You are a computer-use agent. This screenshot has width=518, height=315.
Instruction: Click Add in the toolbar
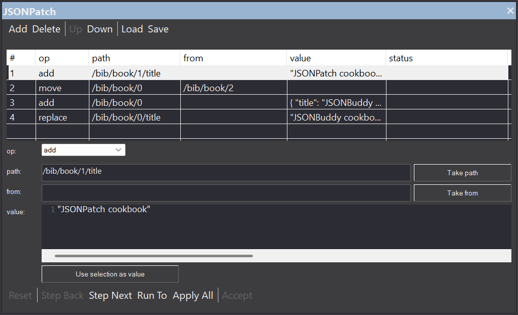point(18,29)
